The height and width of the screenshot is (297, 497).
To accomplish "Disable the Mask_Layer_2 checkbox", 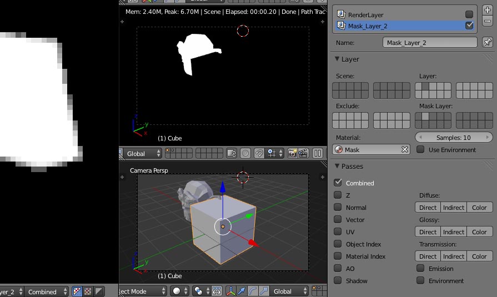I will coord(469,26).
